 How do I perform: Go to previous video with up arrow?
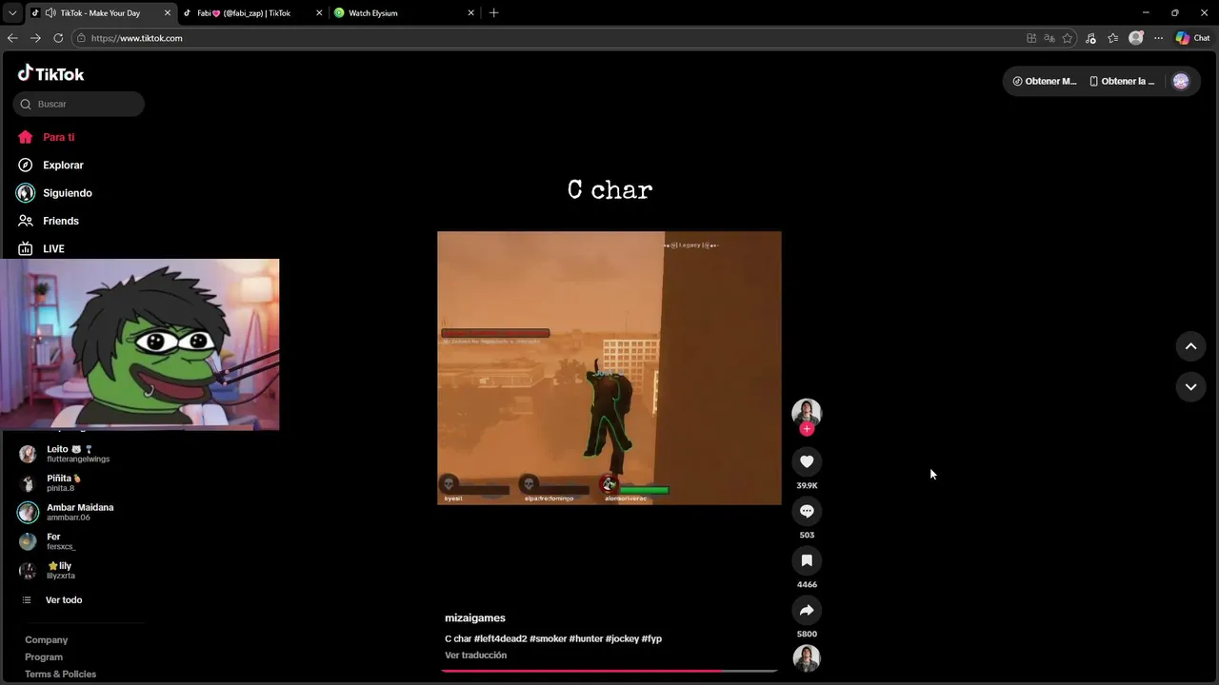[1190, 346]
